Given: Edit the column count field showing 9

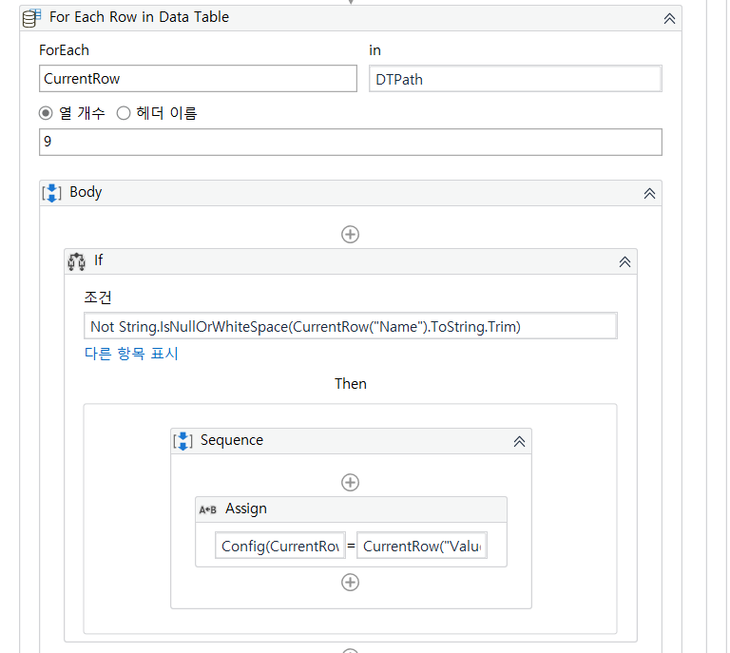Looking at the screenshot, I should point(350,142).
